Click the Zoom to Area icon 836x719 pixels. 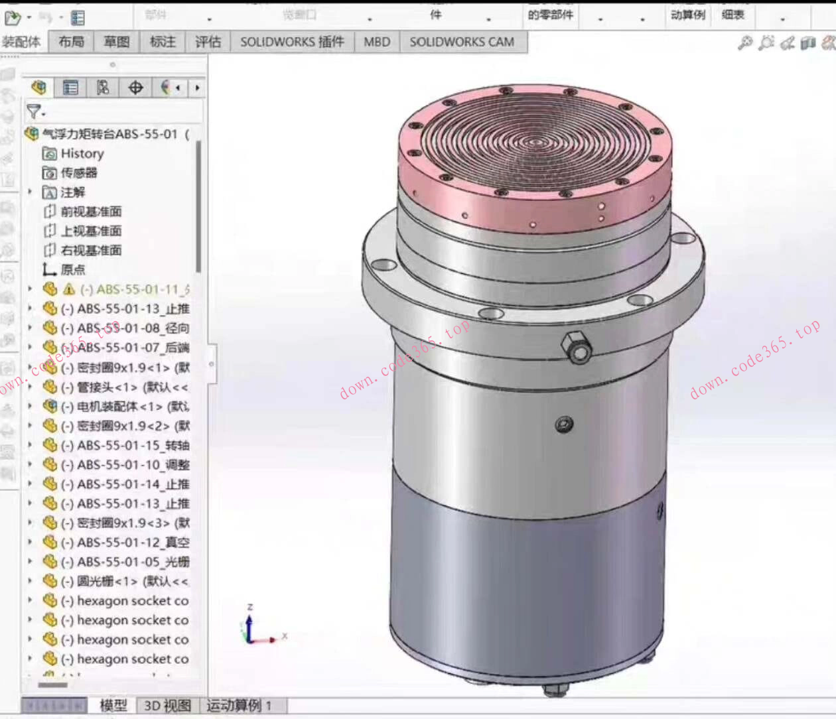[766, 43]
